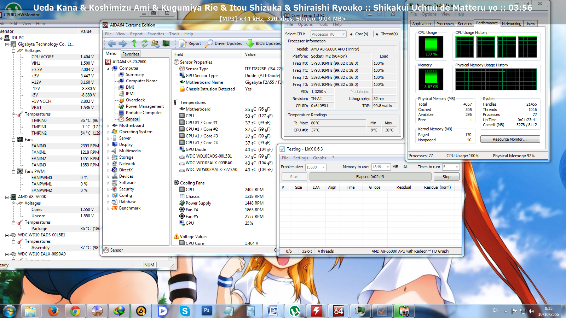
Task: Click the users icon in AIDA64 toolbar
Action: pyautogui.click(x=155, y=43)
